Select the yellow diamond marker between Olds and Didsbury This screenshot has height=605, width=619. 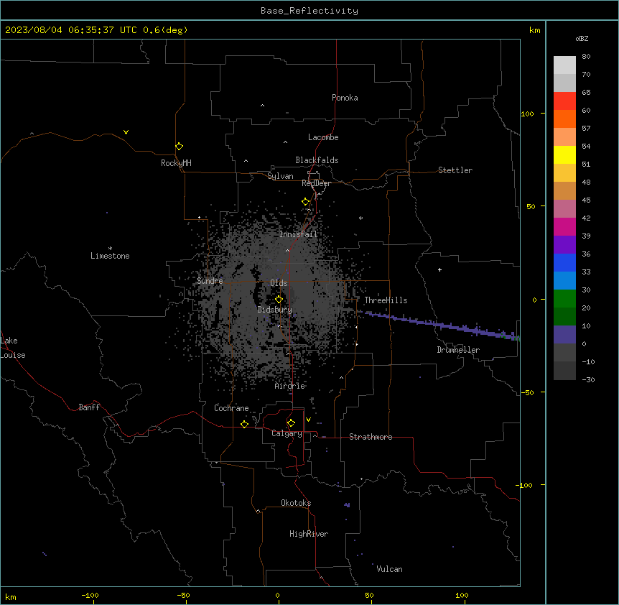(x=279, y=300)
